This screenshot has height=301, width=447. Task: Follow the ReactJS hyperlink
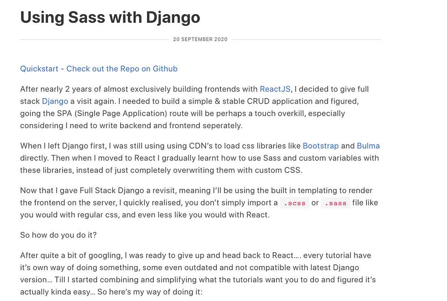click(x=275, y=89)
